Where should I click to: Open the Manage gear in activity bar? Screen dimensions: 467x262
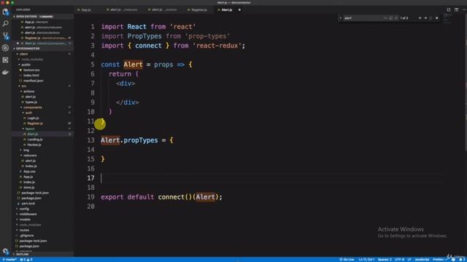(x=5, y=251)
